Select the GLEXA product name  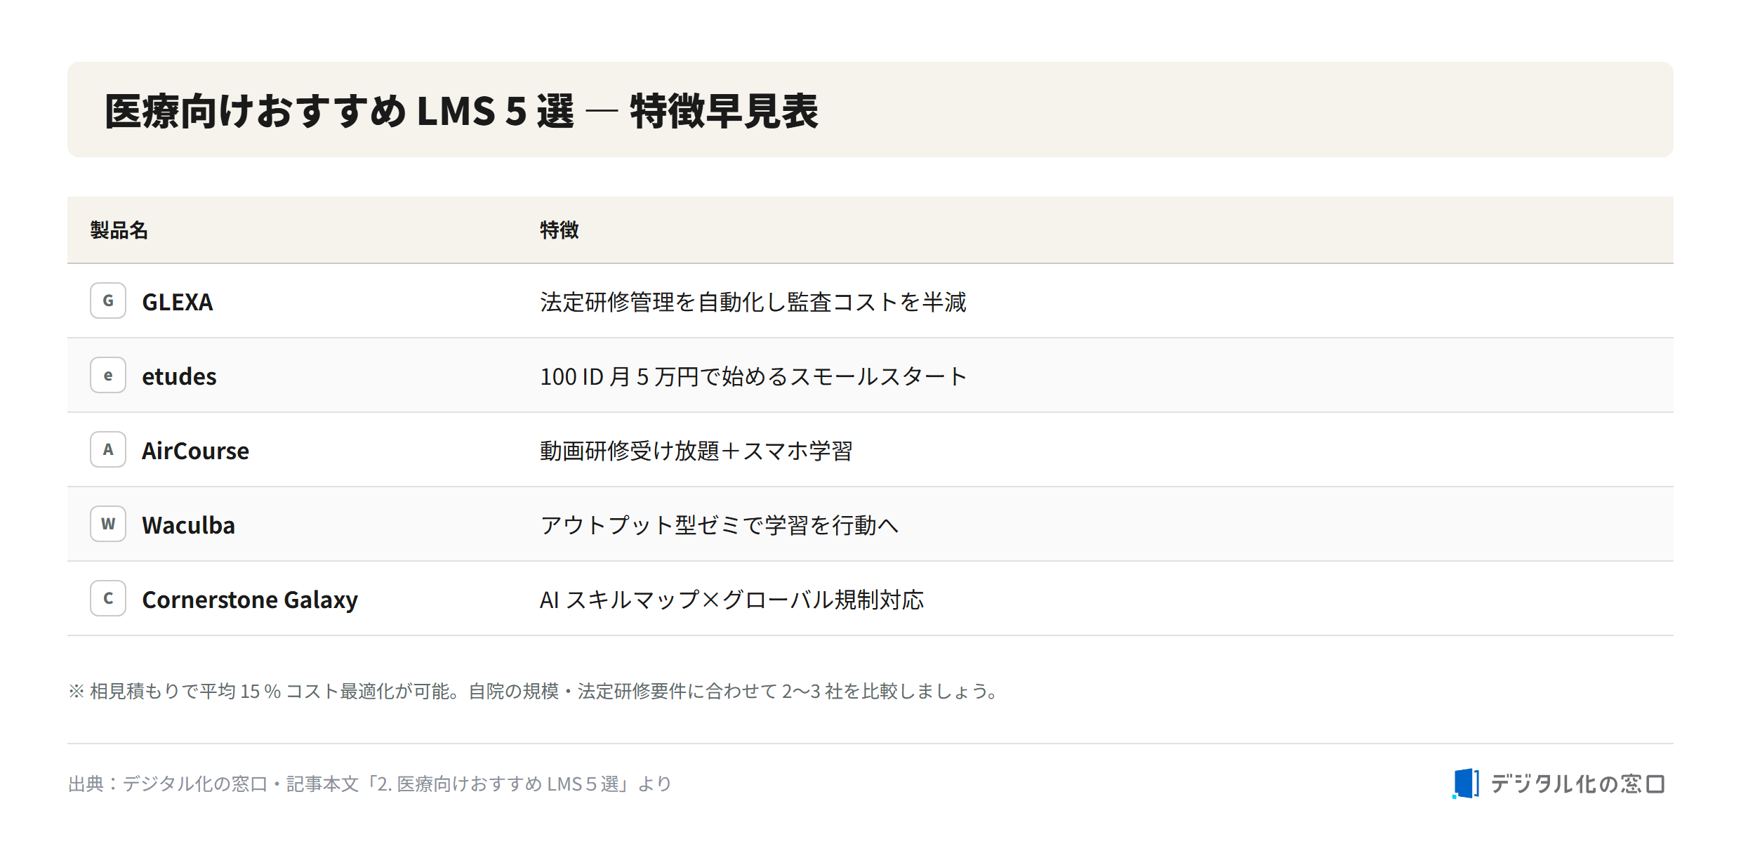pyautogui.click(x=178, y=302)
